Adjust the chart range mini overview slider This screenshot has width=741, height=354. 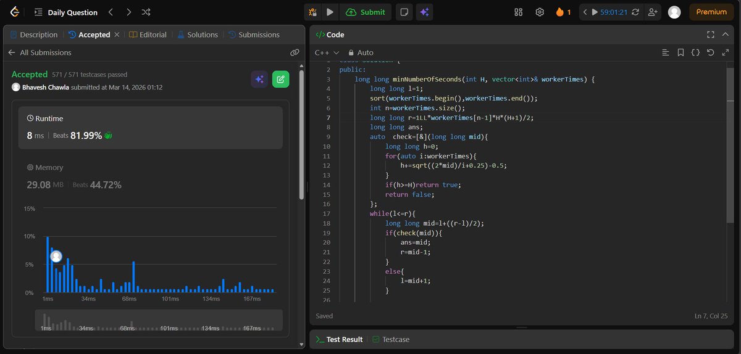click(x=159, y=320)
